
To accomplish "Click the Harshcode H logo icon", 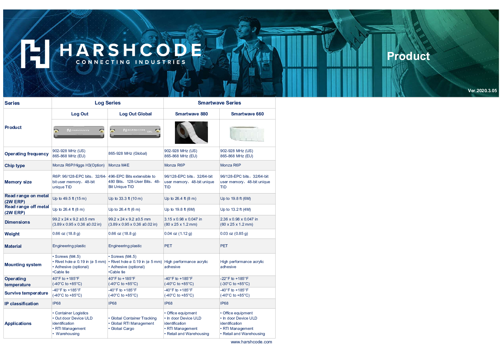I will pyautogui.click(x=35, y=54).
